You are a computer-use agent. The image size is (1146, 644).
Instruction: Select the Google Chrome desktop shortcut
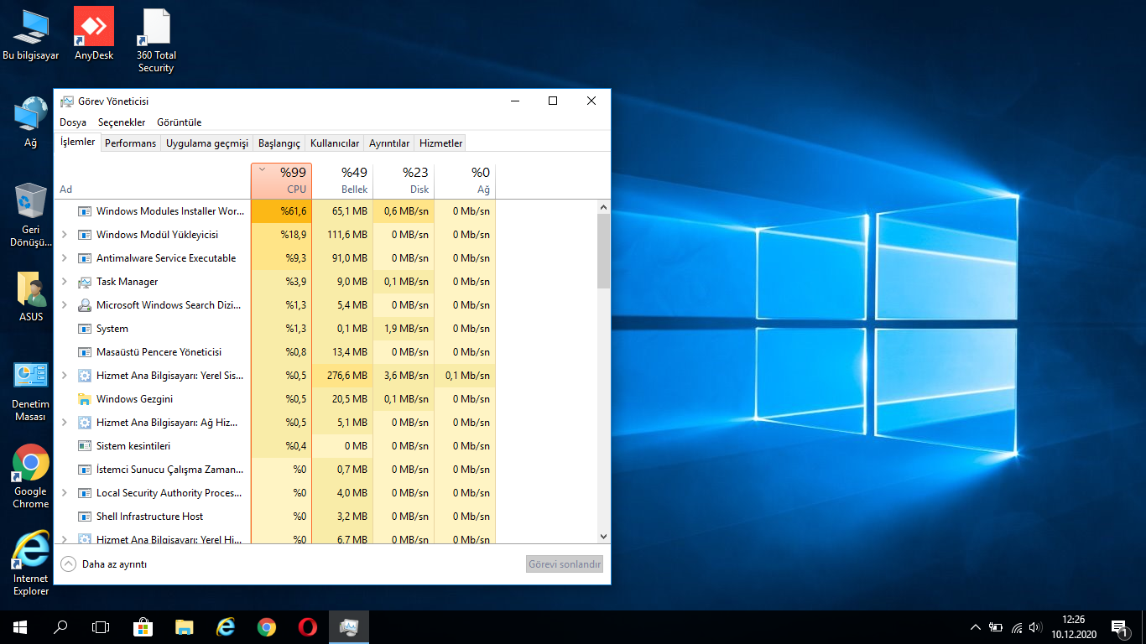point(31,476)
